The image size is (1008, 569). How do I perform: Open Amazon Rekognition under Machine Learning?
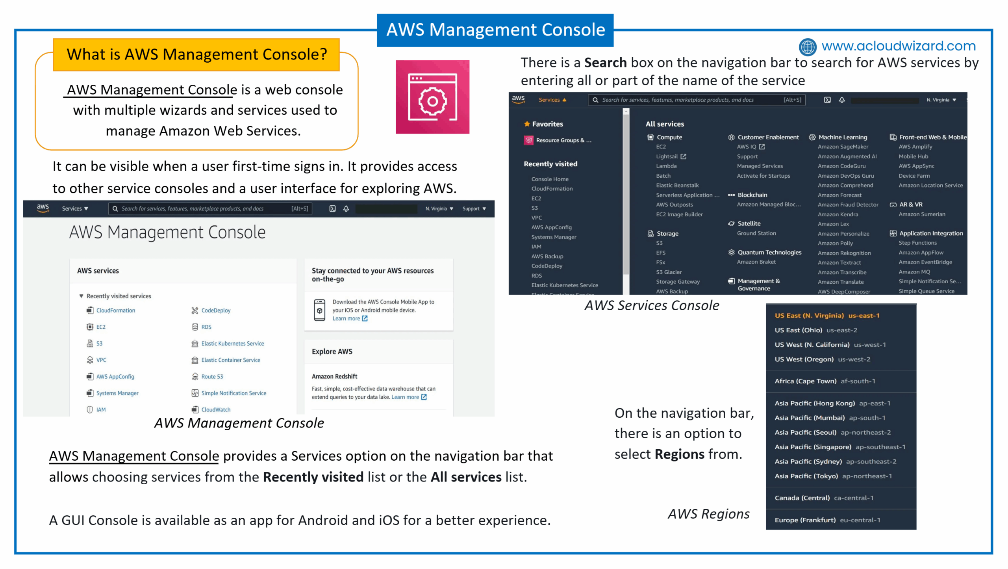click(x=844, y=253)
